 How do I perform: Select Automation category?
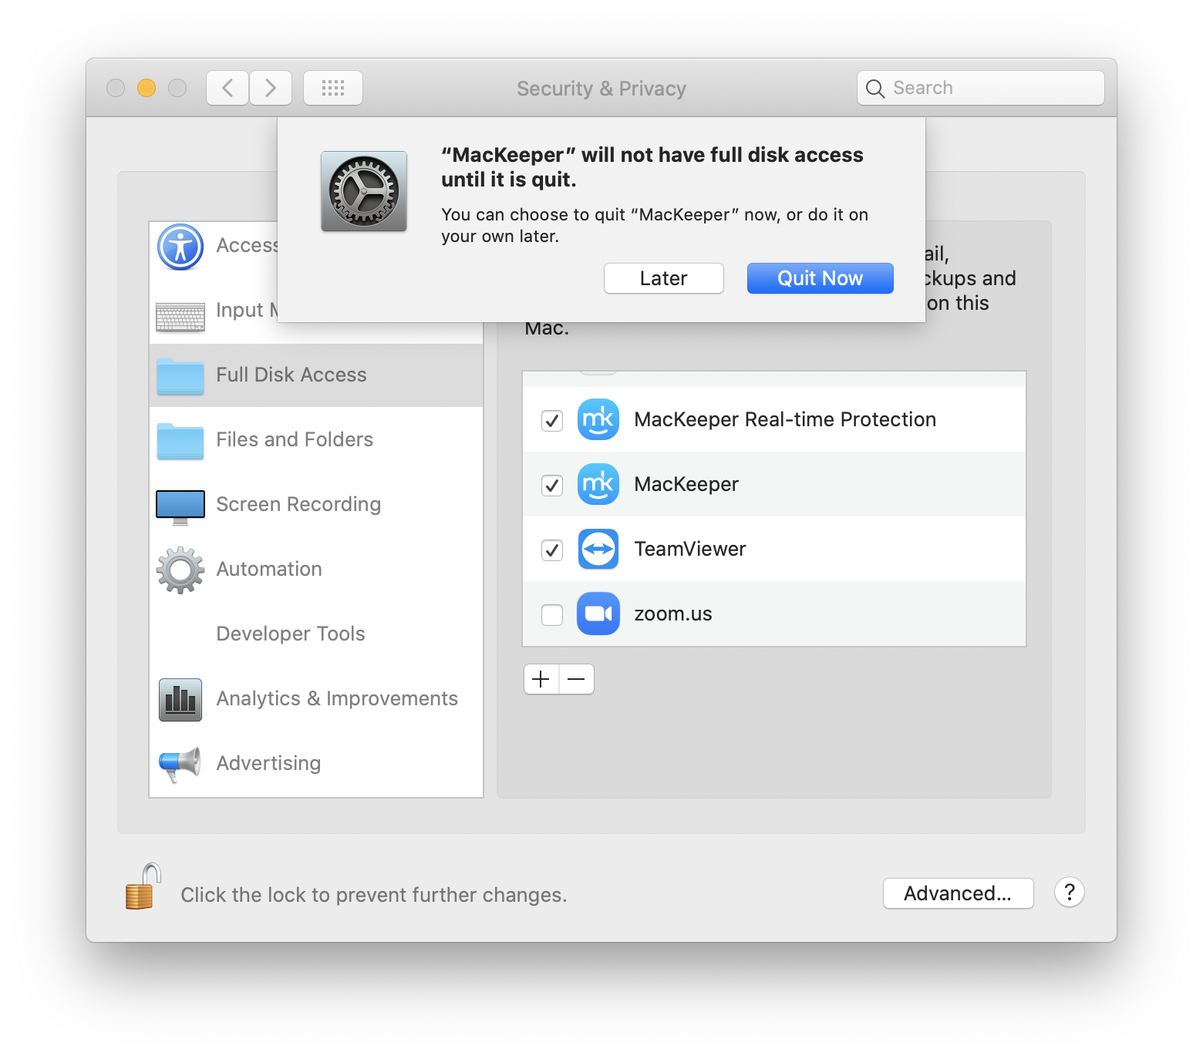pyautogui.click(x=316, y=569)
